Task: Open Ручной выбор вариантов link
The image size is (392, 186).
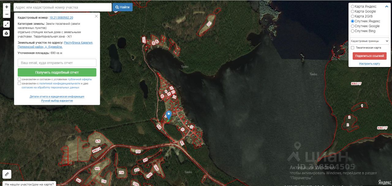Action: [x=57, y=101]
